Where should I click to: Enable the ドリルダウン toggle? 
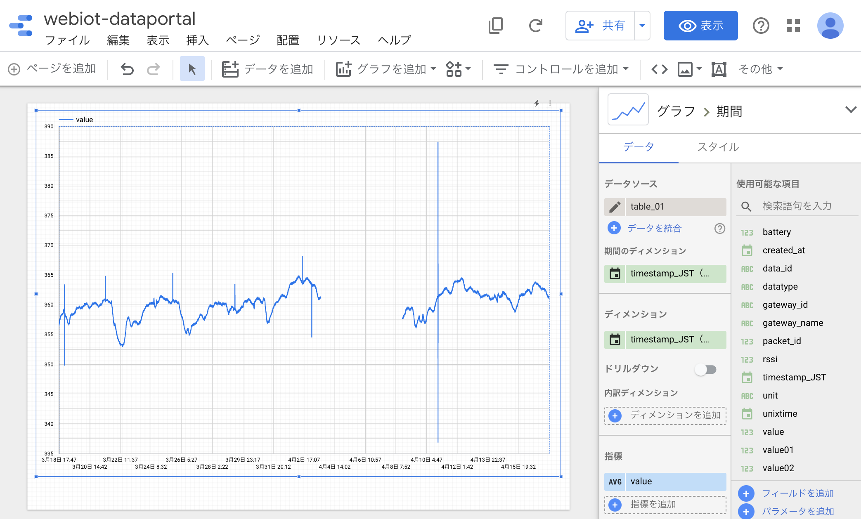click(705, 370)
